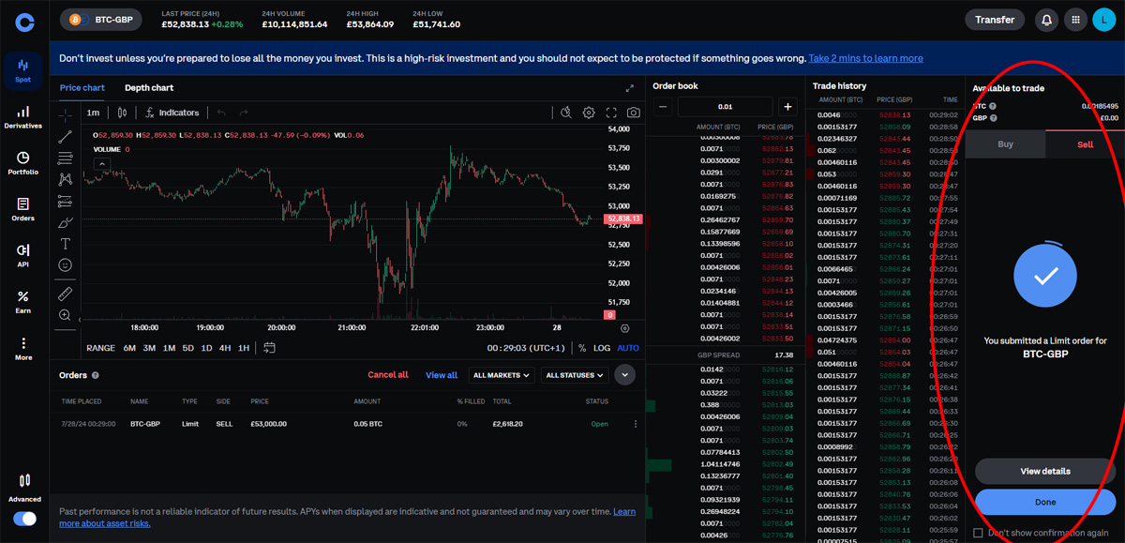Enter chart fullscreen mode
The width and height of the screenshot is (1125, 543).
tap(611, 113)
